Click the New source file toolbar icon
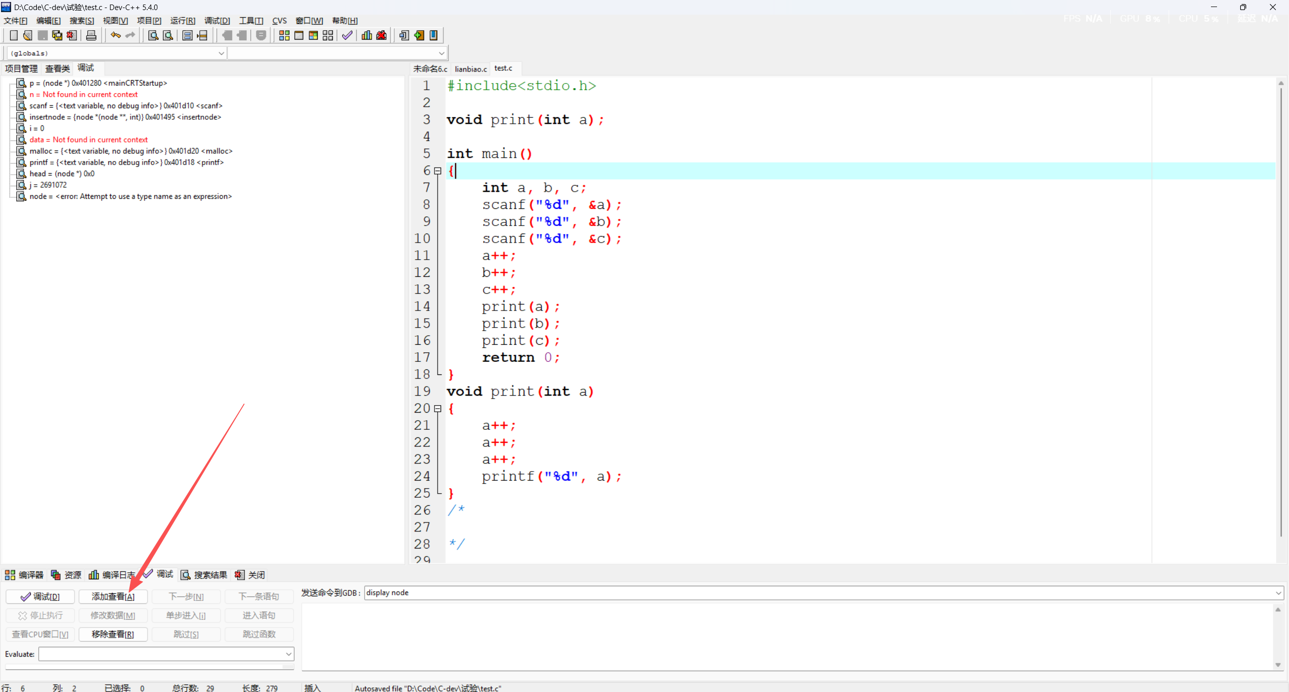This screenshot has width=1289, height=692. pos(14,35)
